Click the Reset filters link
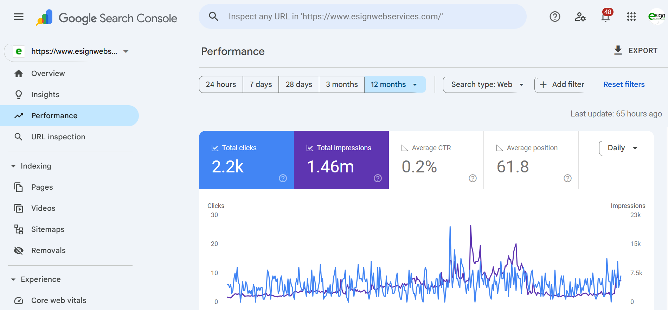 click(624, 84)
